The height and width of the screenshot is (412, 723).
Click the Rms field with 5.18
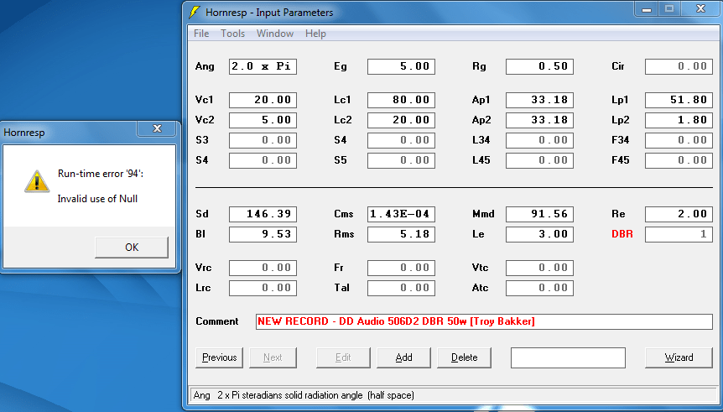pyautogui.click(x=401, y=234)
